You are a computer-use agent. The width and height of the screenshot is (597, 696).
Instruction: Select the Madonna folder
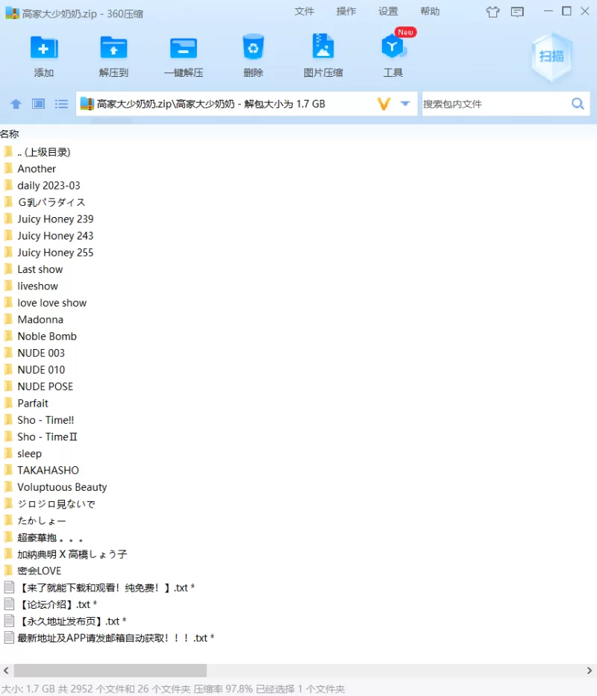[x=40, y=319]
